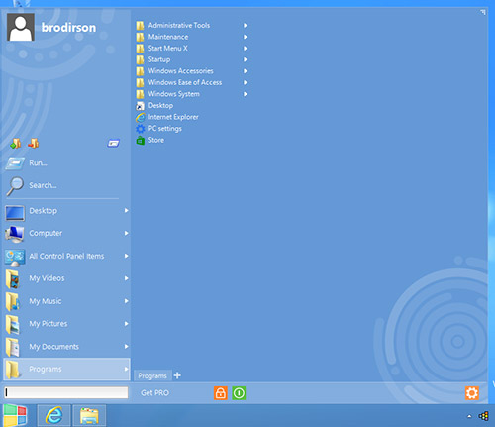
Task: Switch to the Programs tab at bottom
Action: click(152, 375)
